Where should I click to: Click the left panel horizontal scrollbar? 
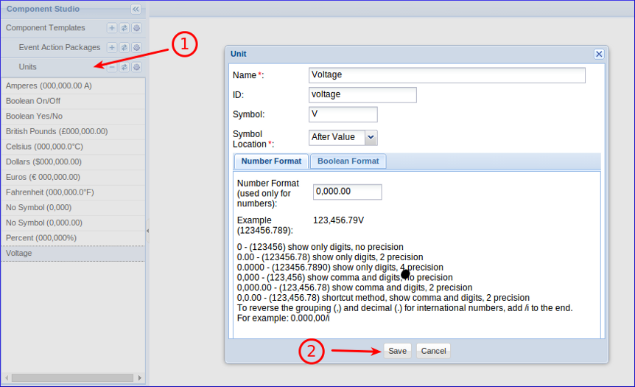click(74, 377)
